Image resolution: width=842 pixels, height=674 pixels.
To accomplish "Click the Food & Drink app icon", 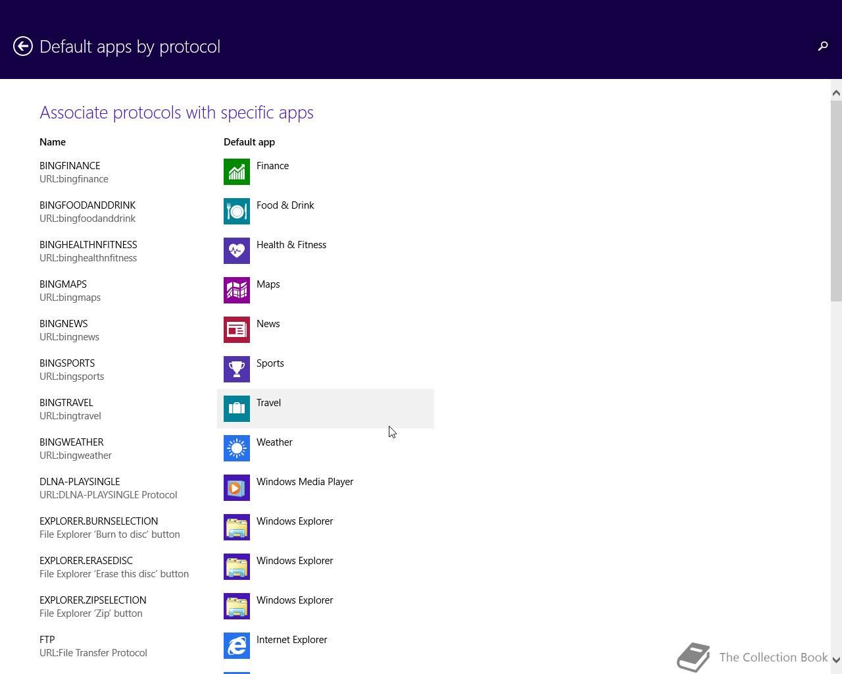I will [237, 211].
